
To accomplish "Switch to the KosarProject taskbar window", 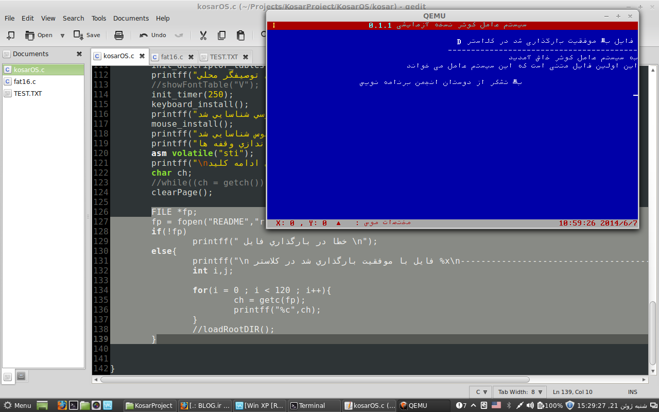I will pos(150,405).
